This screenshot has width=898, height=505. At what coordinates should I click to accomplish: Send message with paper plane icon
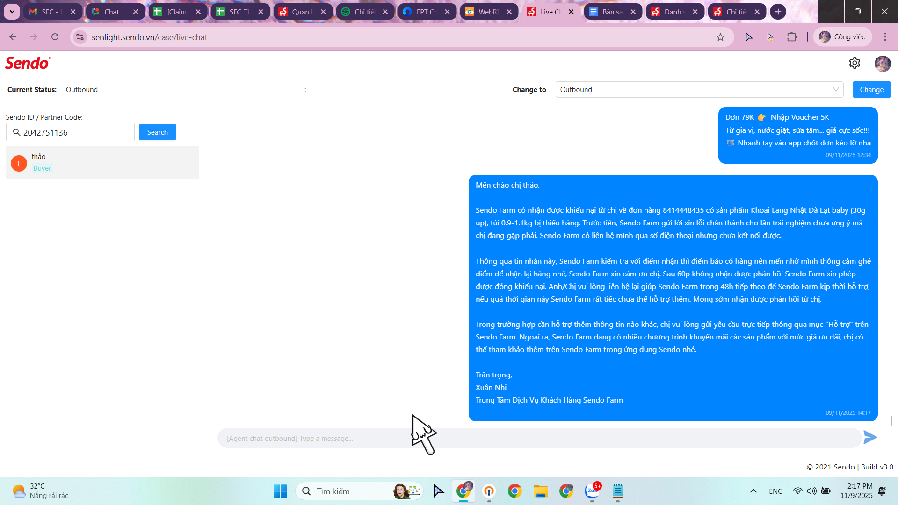[x=870, y=438]
